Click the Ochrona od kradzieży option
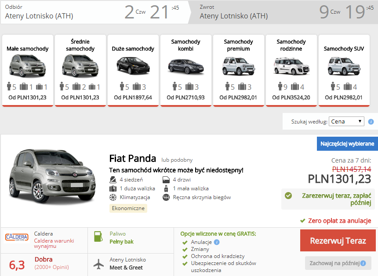This screenshot has width=378, height=276. tap(218, 256)
